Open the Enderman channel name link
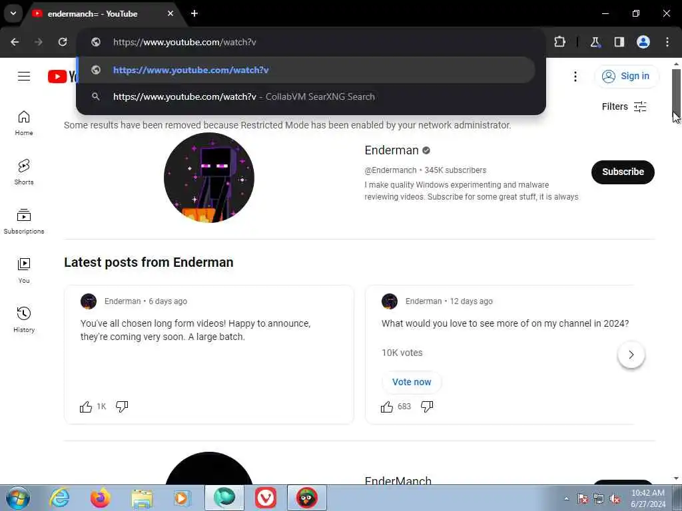This screenshot has width=682, height=511. [x=392, y=150]
